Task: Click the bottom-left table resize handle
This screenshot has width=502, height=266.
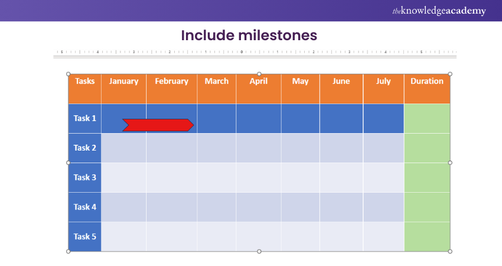Action: click(68, 251)
